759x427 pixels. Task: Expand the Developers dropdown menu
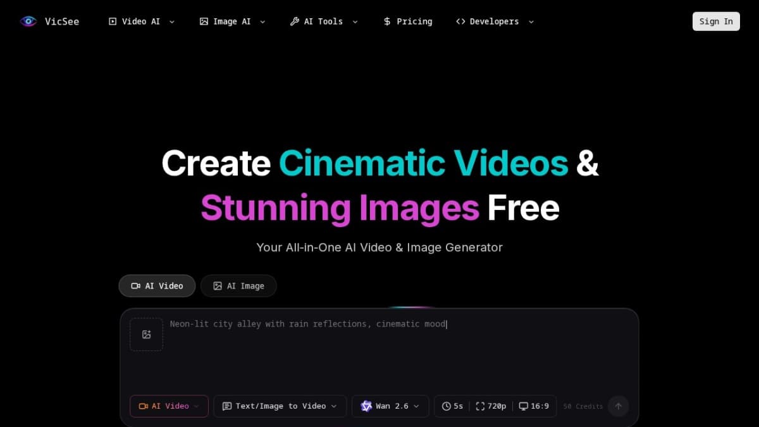[x=495, y=22]
